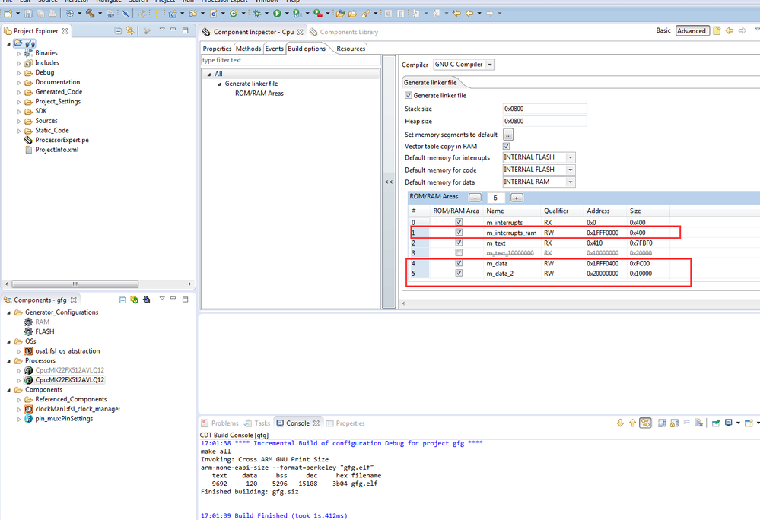Toggle the Generate linker file checkbox
The image size is (760, 520).
click(x=408, y=95)
